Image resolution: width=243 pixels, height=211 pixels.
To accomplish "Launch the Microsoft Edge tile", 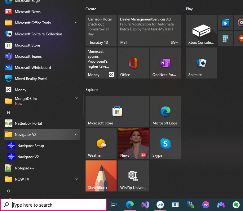I will (x=166, y=111).
